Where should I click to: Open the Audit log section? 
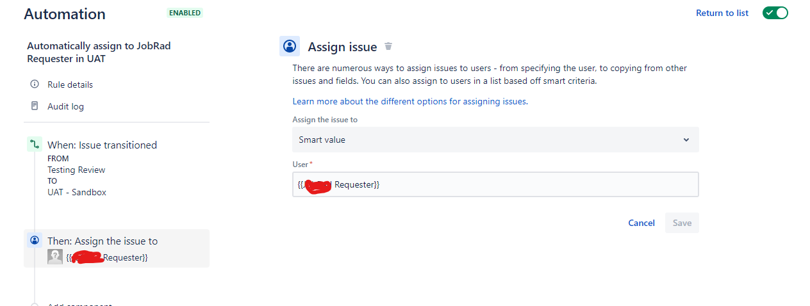(65, 106)
